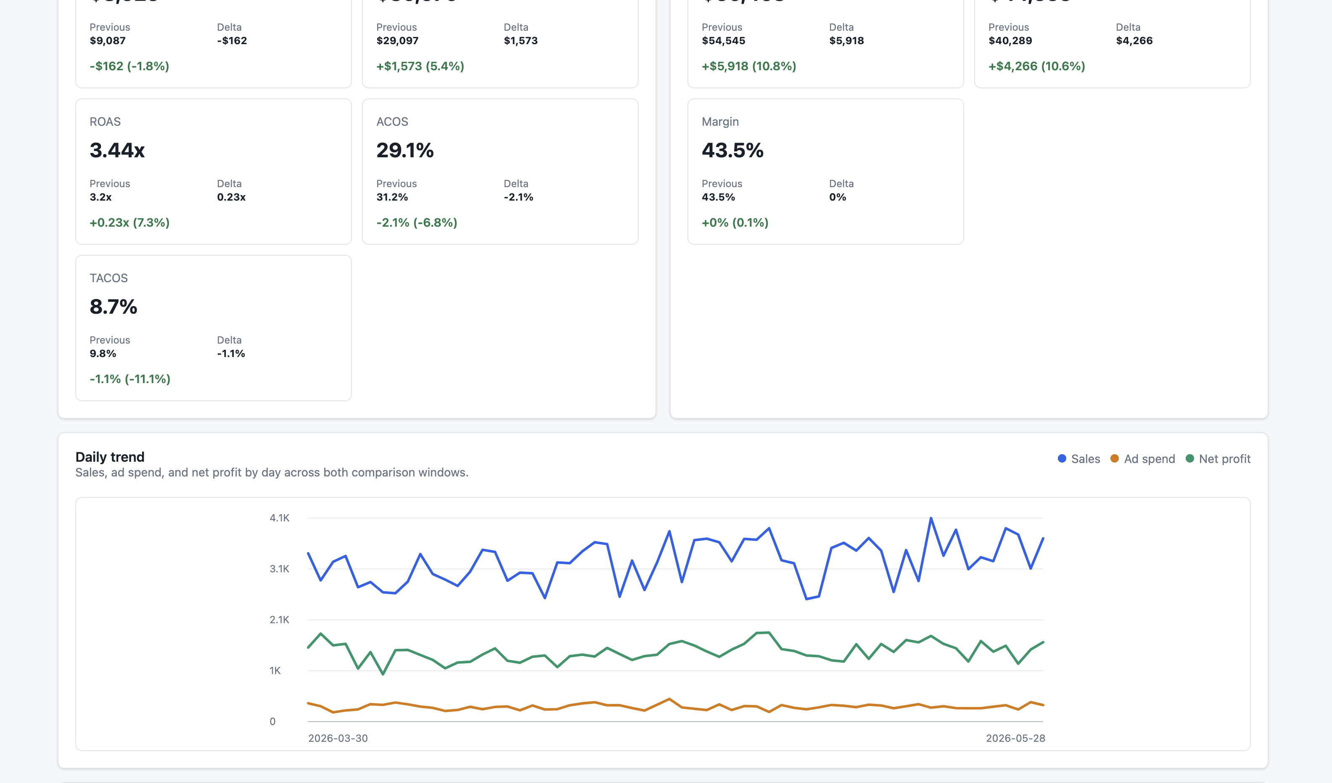The height and width of the screenshot is (783, 1332).
Task: Click the delta value $4,266
Action: pos(1134,41)
